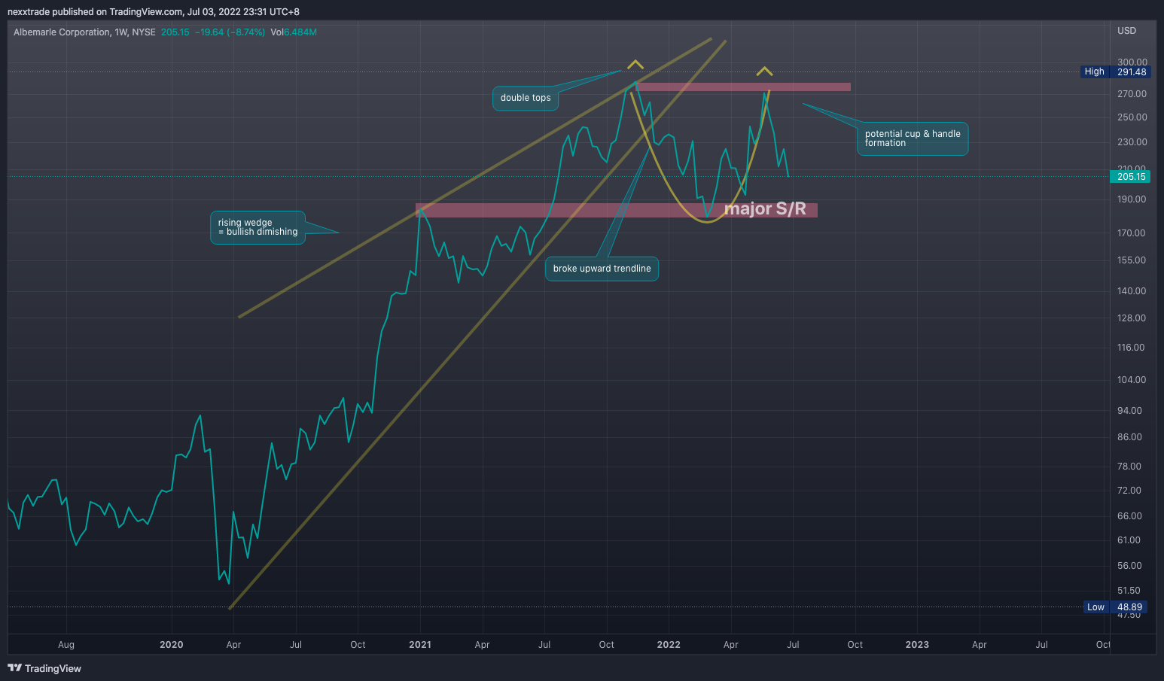Click the 2020 label on time axis
1164x681 pixels.
point(172,645)
